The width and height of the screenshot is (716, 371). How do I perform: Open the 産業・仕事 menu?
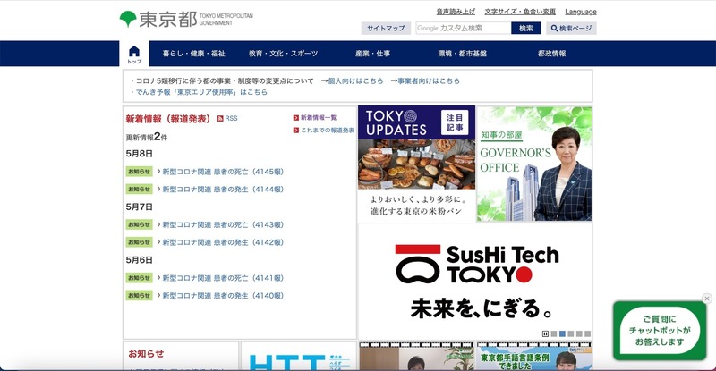pos(372,54)
